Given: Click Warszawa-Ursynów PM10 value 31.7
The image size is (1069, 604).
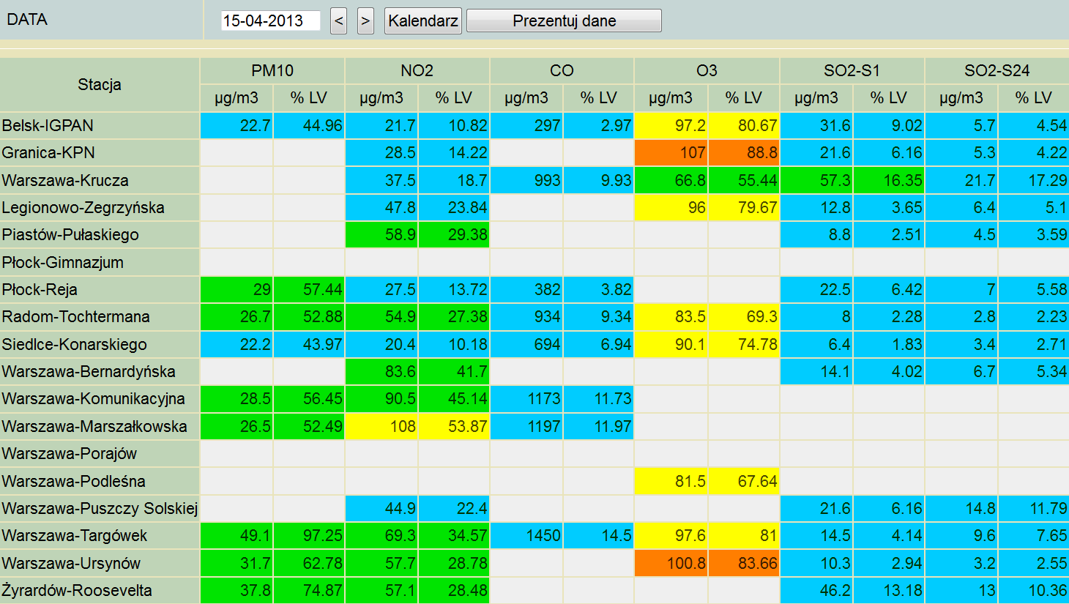Looking at the screenshot, I should point(236,563).
